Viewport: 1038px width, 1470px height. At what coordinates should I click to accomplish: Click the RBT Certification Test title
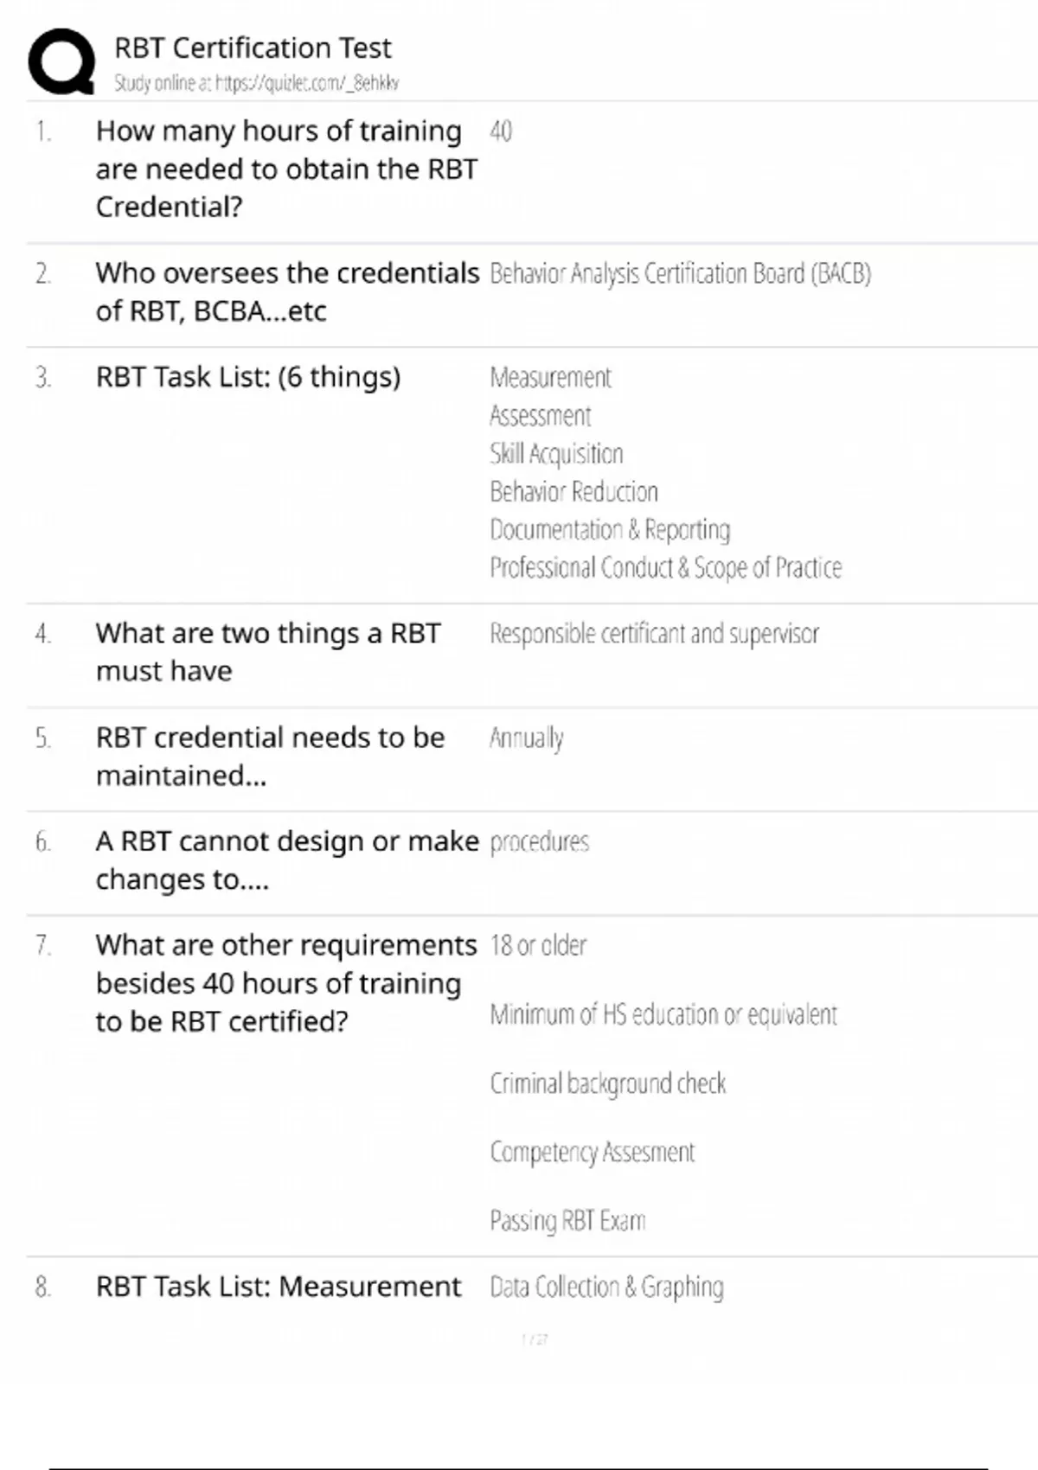tap(253, 48)
